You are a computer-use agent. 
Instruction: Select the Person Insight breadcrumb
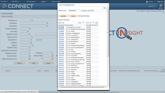[x=56, y=2]
